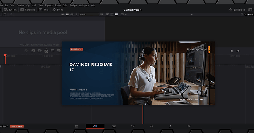Click the Version 17.0B Build 6 text
The image size is (254, 133).
point(78,90)
